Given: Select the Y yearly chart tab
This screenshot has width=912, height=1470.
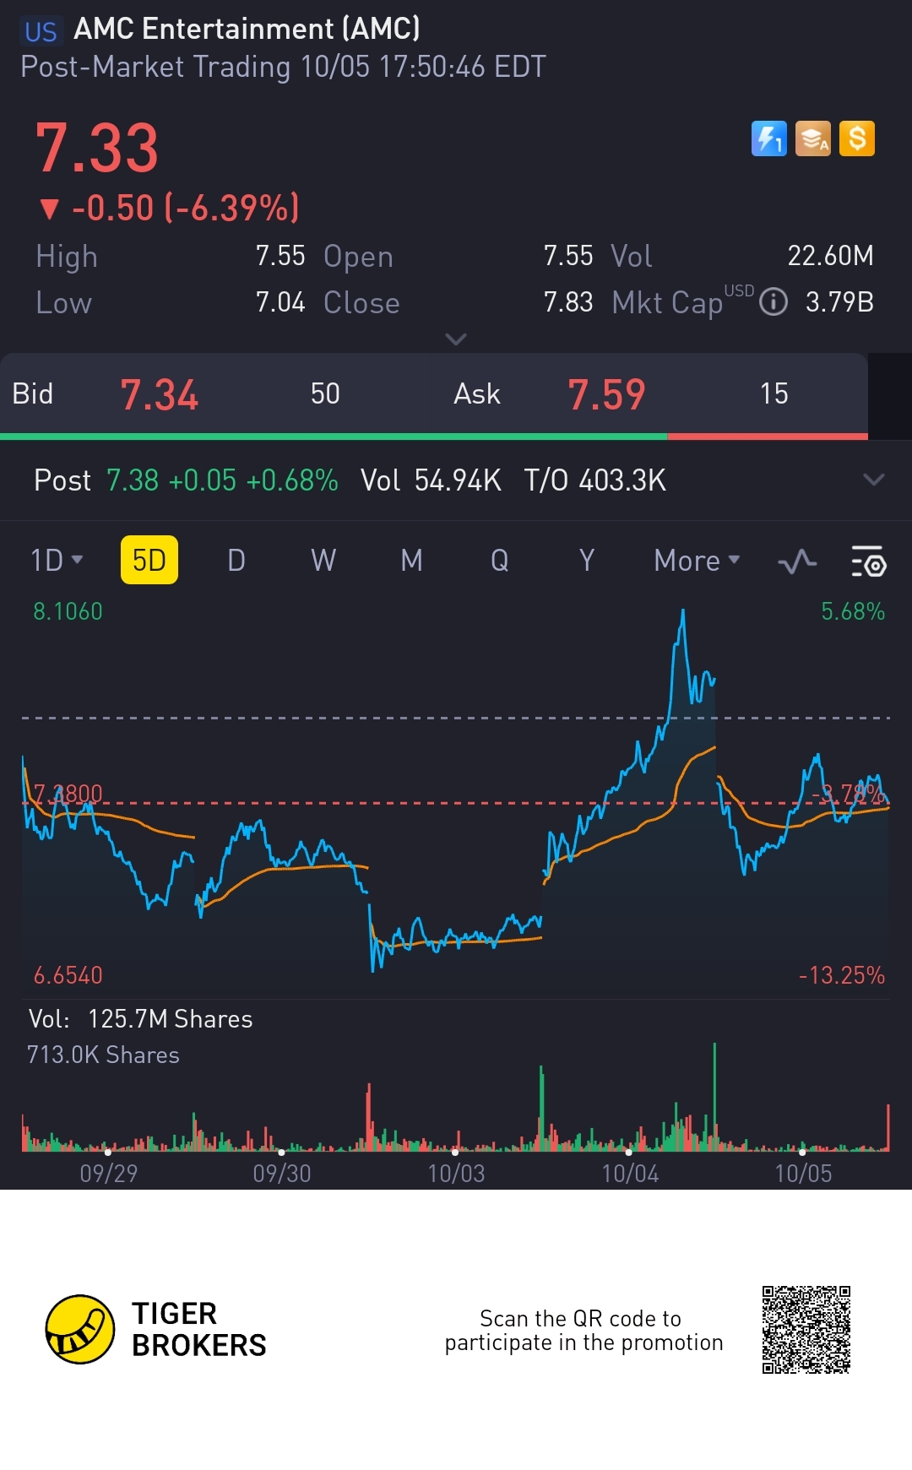Looking at the screenshot, I should (587, 560).
